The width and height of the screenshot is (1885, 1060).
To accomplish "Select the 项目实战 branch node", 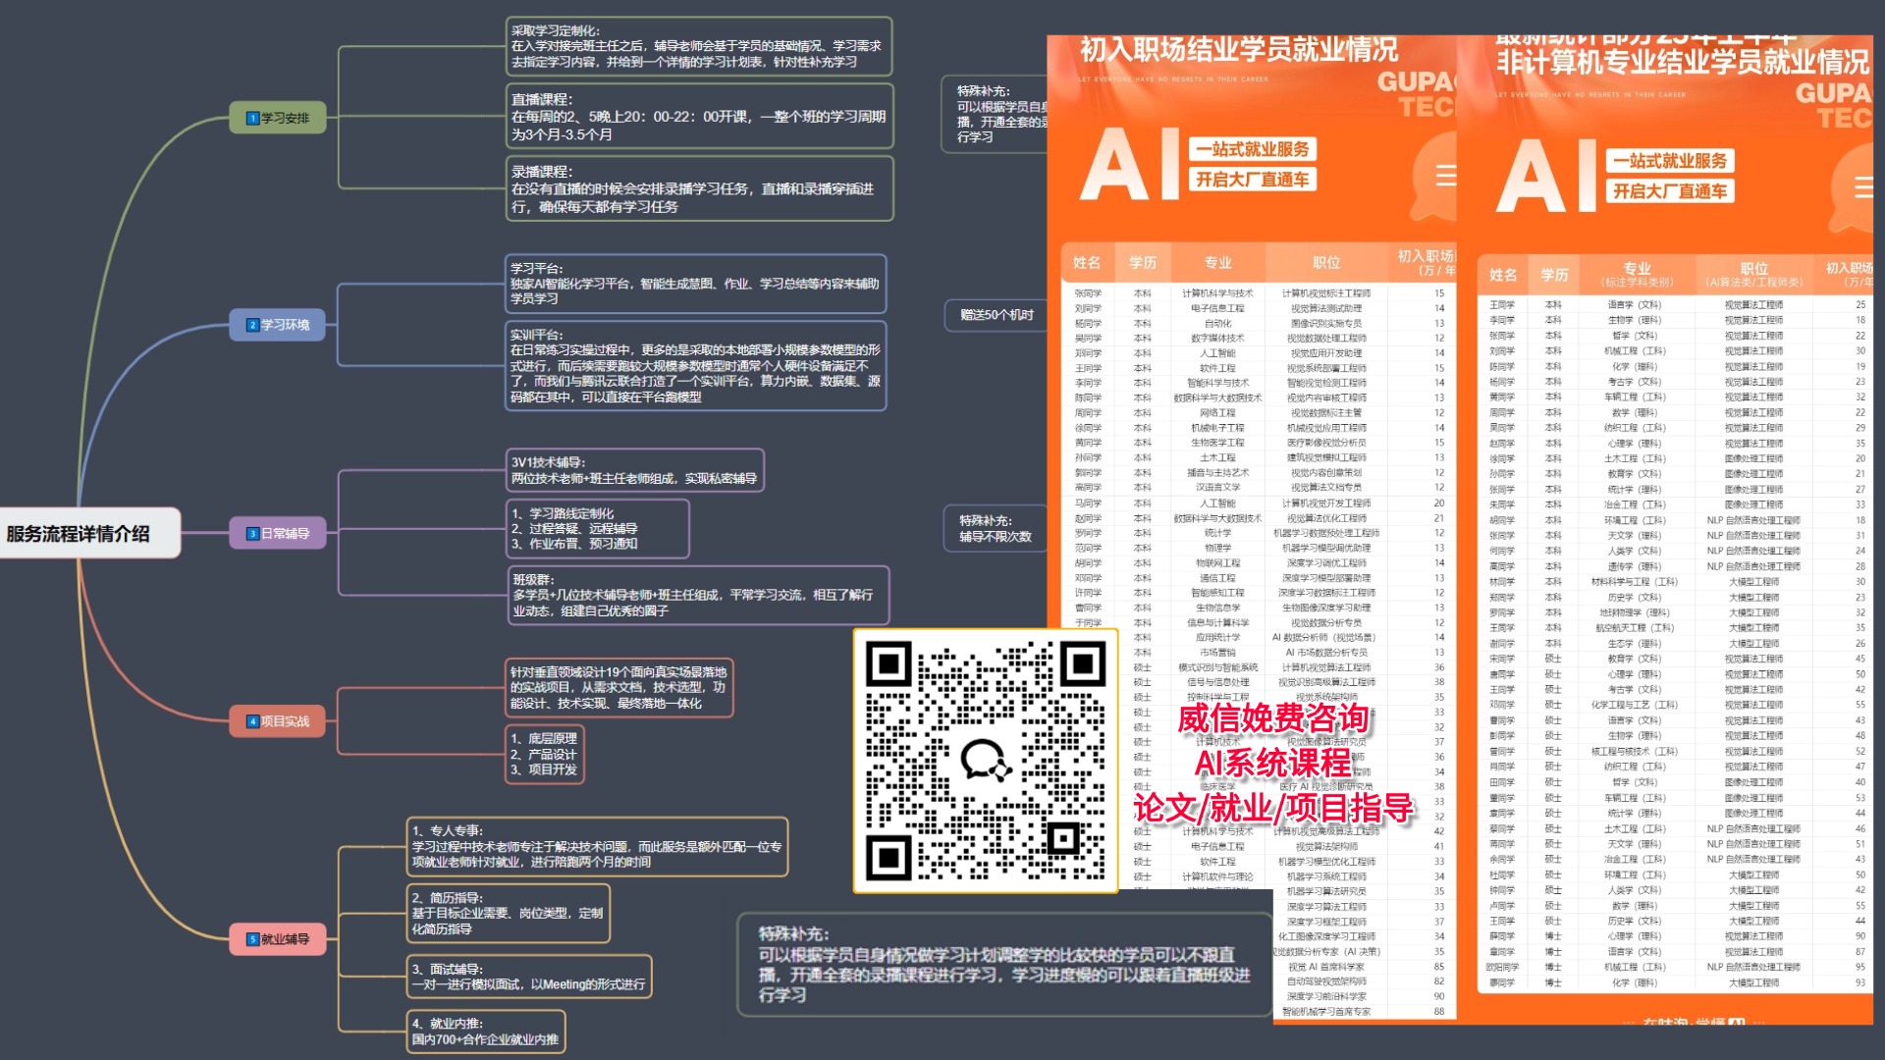I will 278,721.
